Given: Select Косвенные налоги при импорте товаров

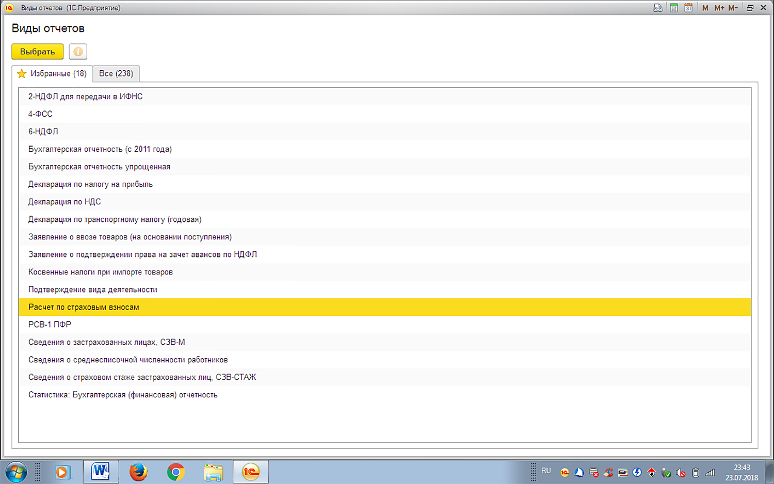Looking at the screenshot, I should pos(101,272).
